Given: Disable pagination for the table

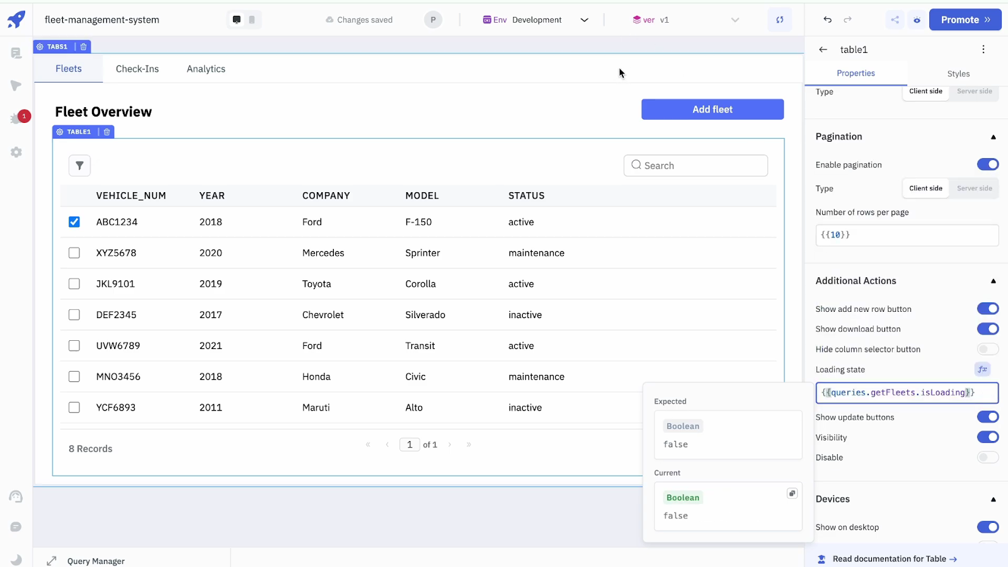Looking at the screenshot, I should click(x=988, y=164).
